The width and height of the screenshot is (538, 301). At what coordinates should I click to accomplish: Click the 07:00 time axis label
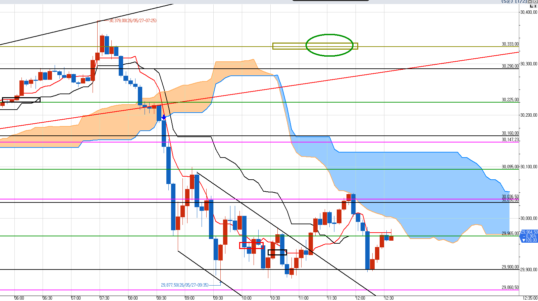(76, 298)
